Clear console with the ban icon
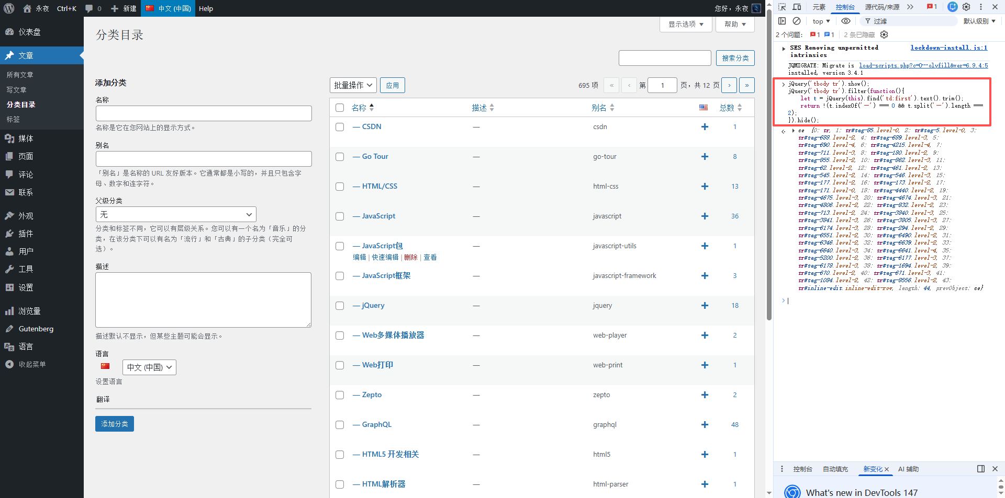1005x498 pixels. tap(797, 21)
